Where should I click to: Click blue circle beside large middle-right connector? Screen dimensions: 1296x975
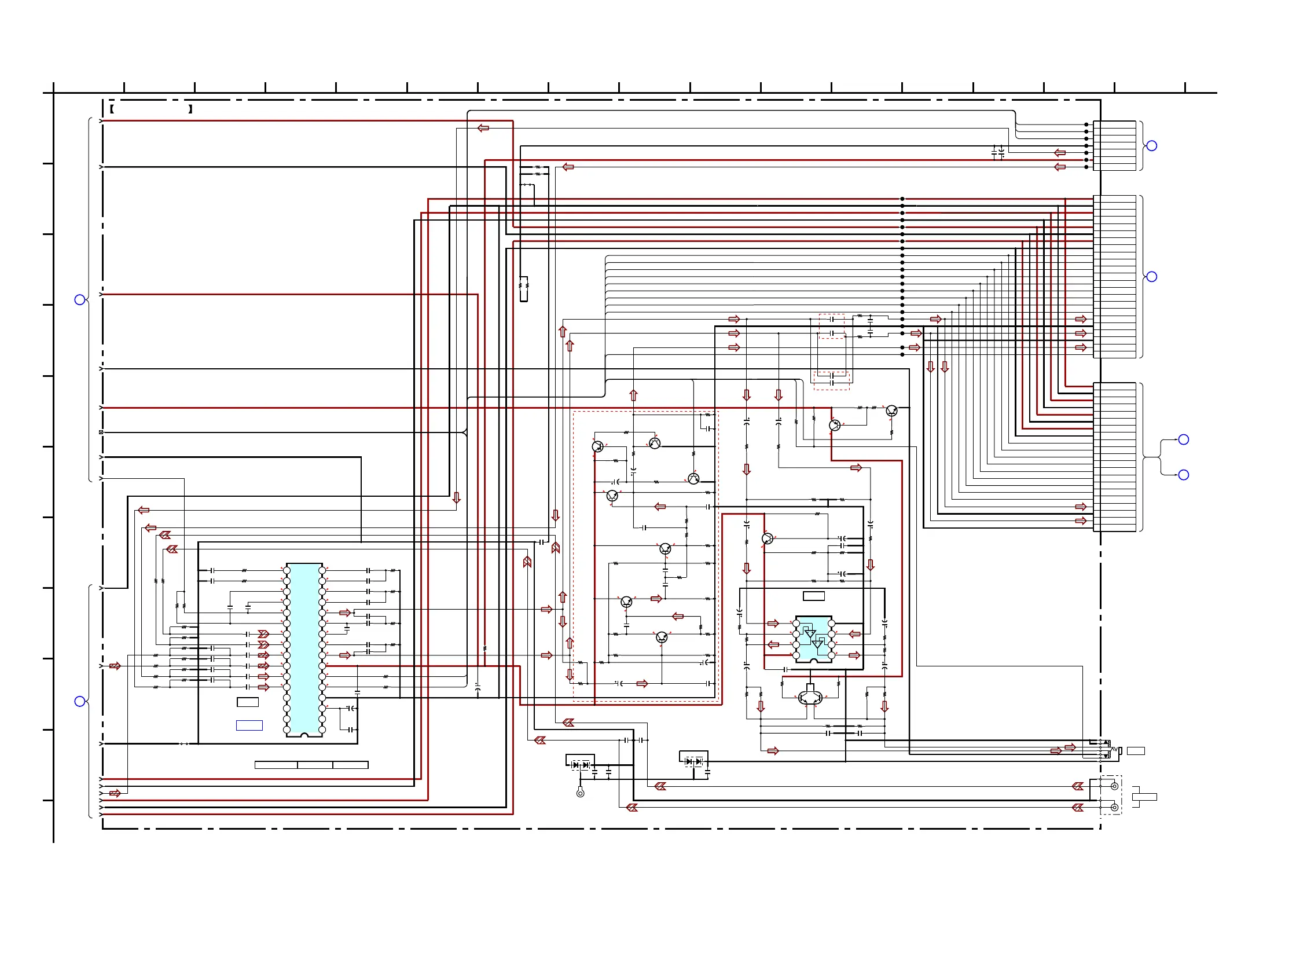tap(1151, 277)
